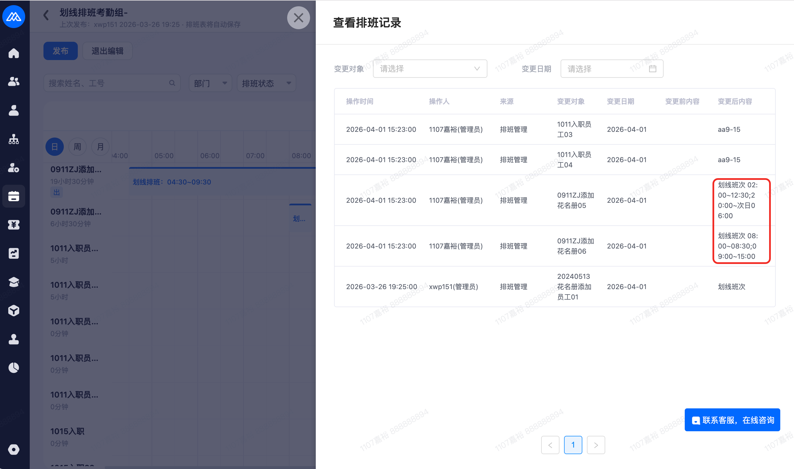Image resolution: width=794 pixels, height=469 pixels.
Task: Open the organization chart sidebar icon
Action: [14, 139]
